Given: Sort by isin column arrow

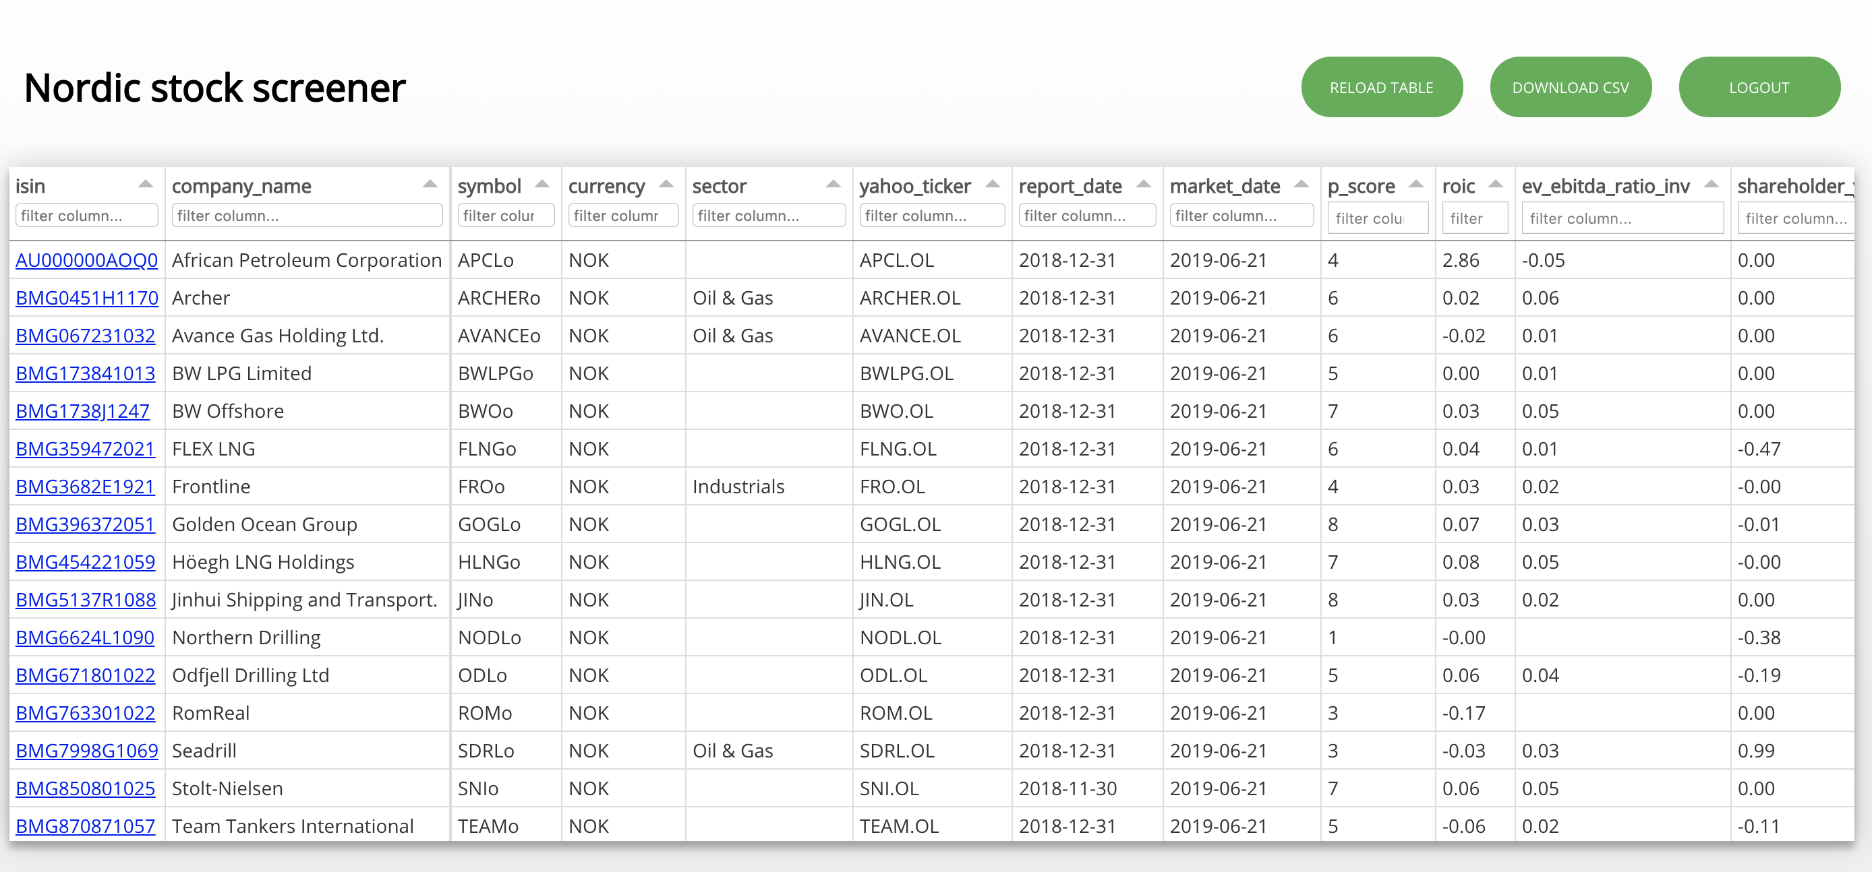Looking at the screenshot, I should click(146, 185).
